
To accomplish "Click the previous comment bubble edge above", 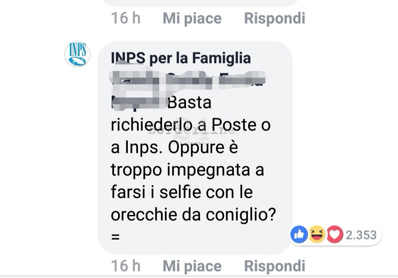I will pyautogui.click(x=200, y=3).
